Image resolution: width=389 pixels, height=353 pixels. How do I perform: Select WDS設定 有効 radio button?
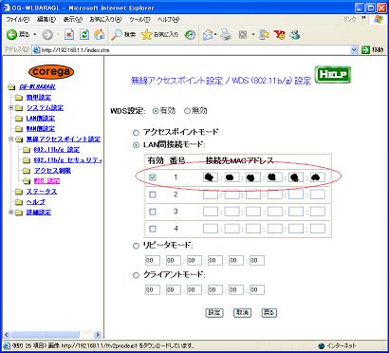point(156,111)
